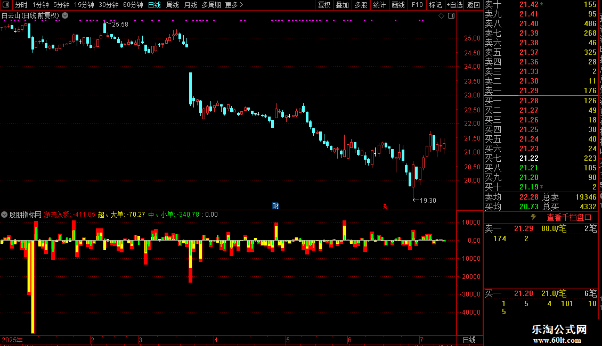Switch to the 周线 weekly tab
The height and width of the screenshot is (346, 602).
173,5
